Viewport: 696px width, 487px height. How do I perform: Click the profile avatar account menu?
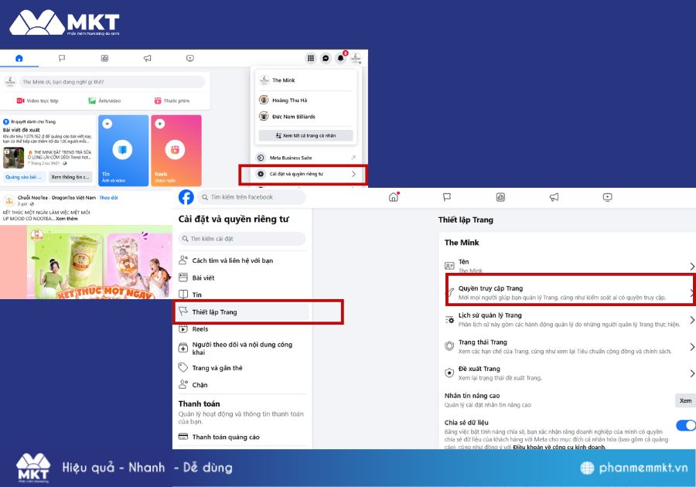pyautogui.click(x=356, y=58)
